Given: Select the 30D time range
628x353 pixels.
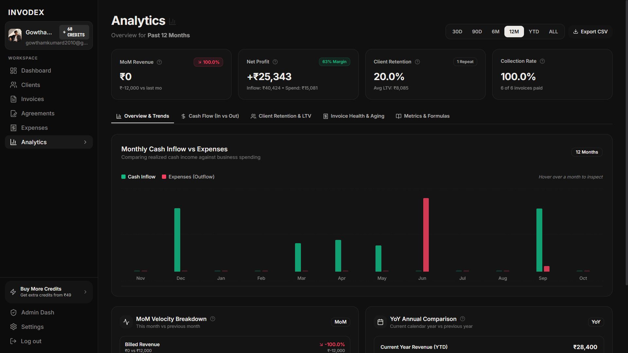Looking at the screenshot, I should pyautogui.click(x=457, y=32).
